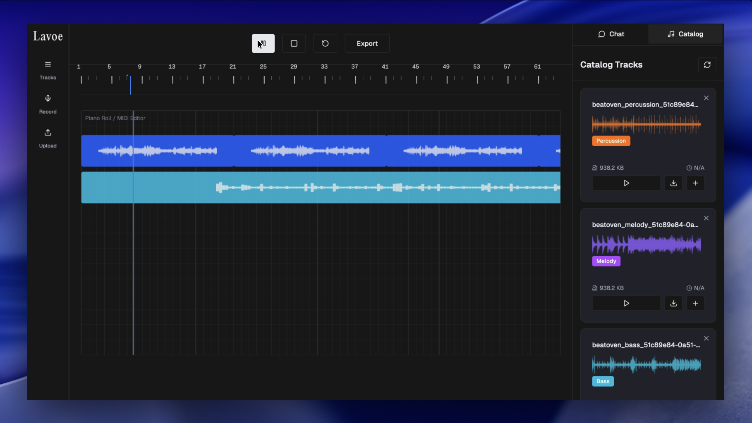
Task: Remove the beatoven_melody track card
Action: (x=706, y=218)
